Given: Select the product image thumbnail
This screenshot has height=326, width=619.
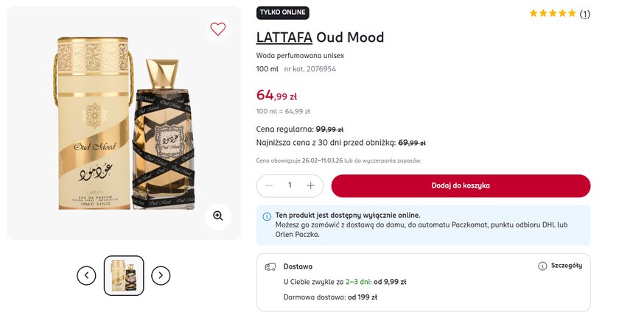Looking at the screenshot, I should click(x=124, y=275).
